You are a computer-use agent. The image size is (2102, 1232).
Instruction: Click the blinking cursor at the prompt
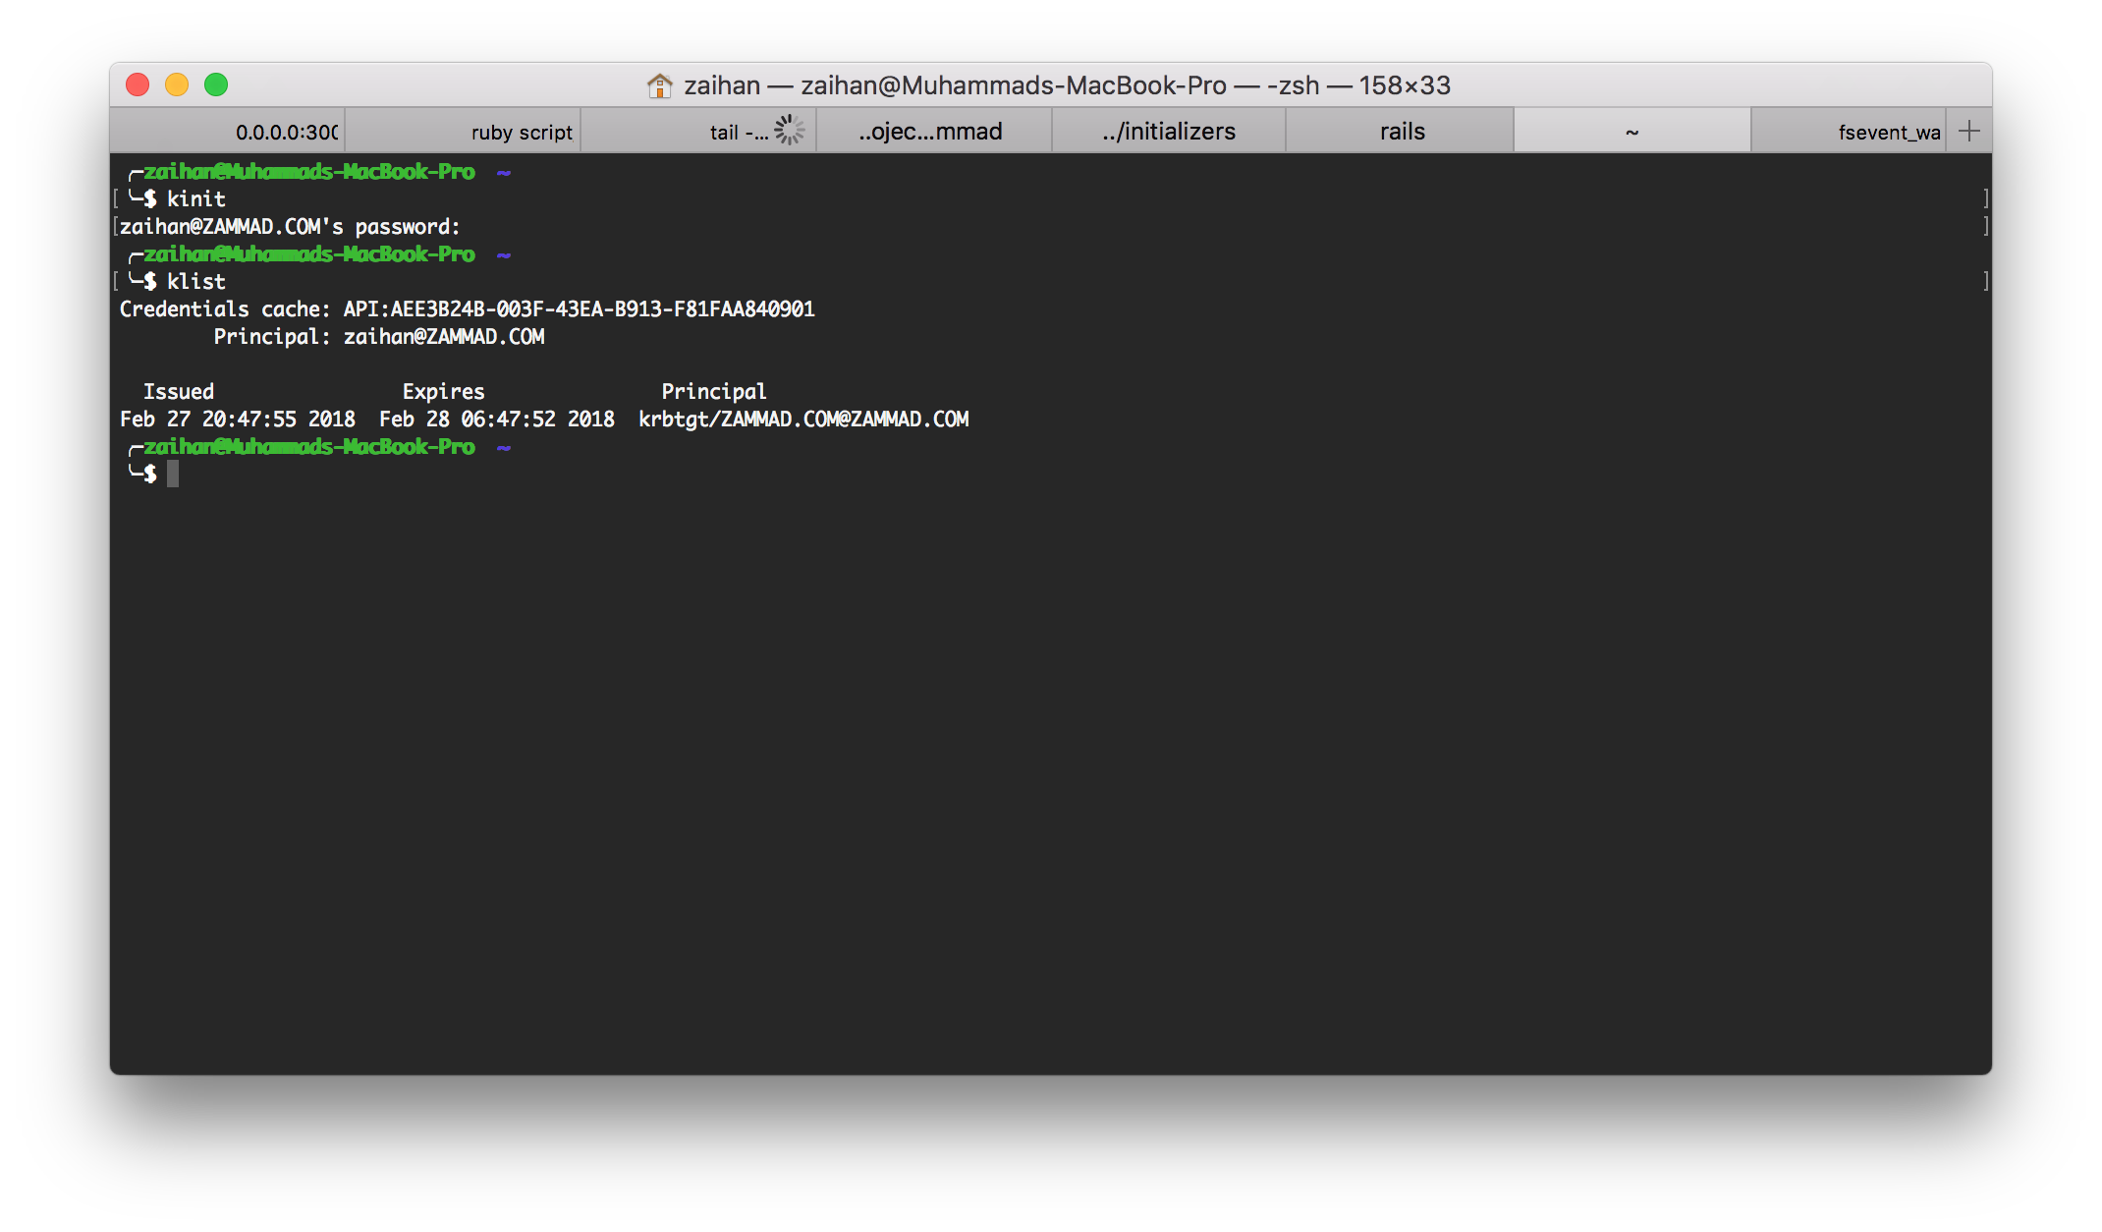tap(175, 475)
